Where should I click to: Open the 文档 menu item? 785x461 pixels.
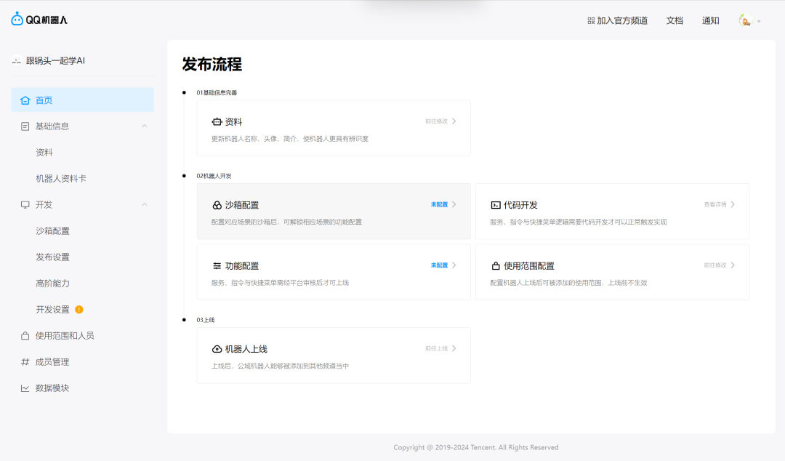coord(674,20)
